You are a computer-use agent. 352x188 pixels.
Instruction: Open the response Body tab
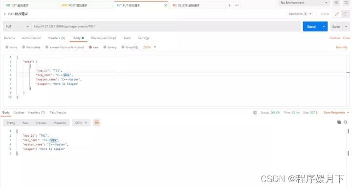pyautogui.click(x=6, y=112)
